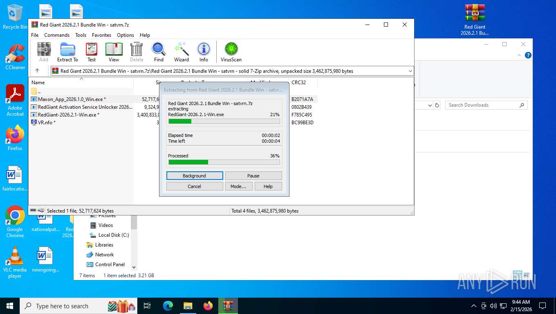Open the Firefox desktop shortcut
This screenshot has height=314, width=556.
click(x=15, y=138)
